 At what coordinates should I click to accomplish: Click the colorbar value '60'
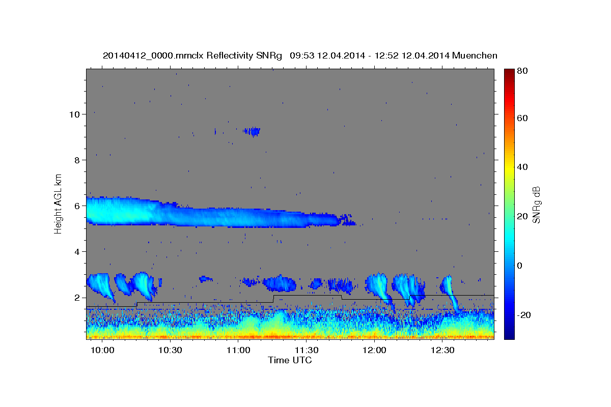click(x=522, y=118)
